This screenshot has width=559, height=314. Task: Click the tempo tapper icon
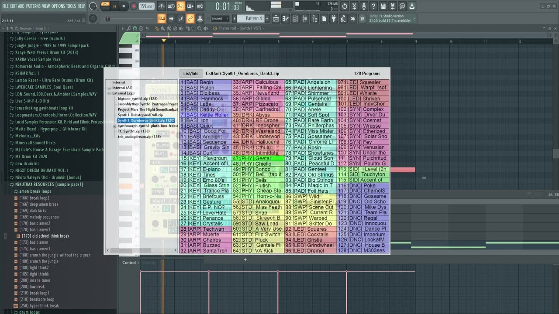pyautogui.click(x=343, y=18)
